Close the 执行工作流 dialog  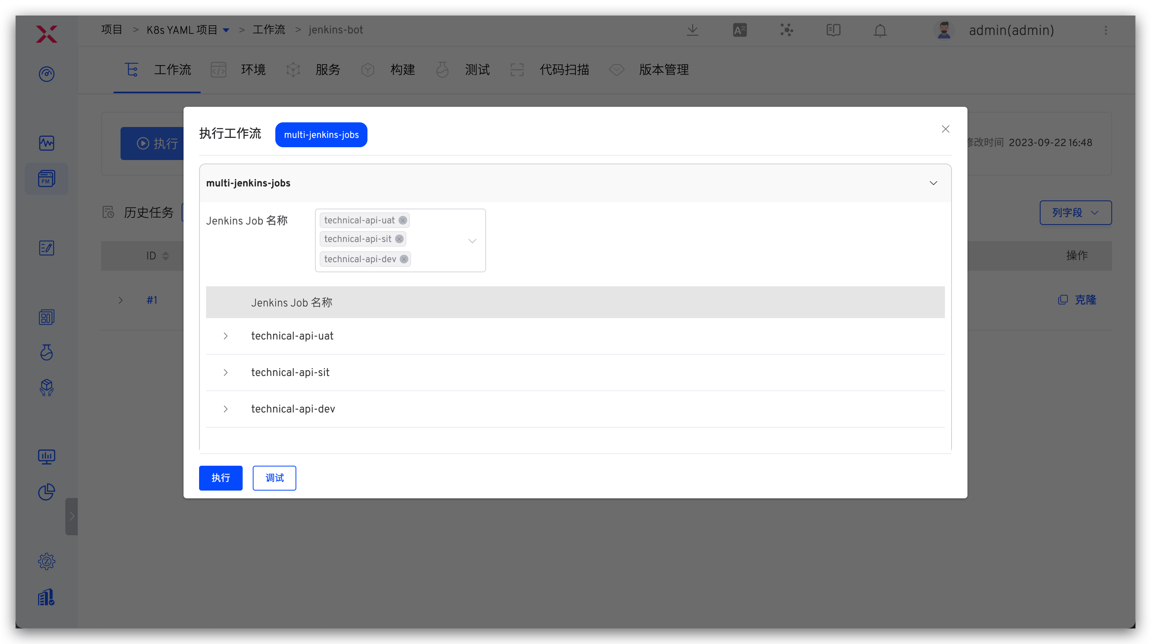point(945,129)
